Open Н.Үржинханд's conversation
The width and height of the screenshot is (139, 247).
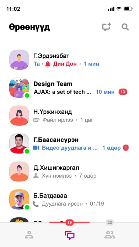tap(69, 116)
